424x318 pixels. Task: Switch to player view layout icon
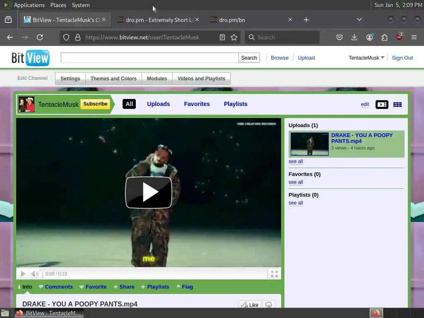[x=382, y=104]
